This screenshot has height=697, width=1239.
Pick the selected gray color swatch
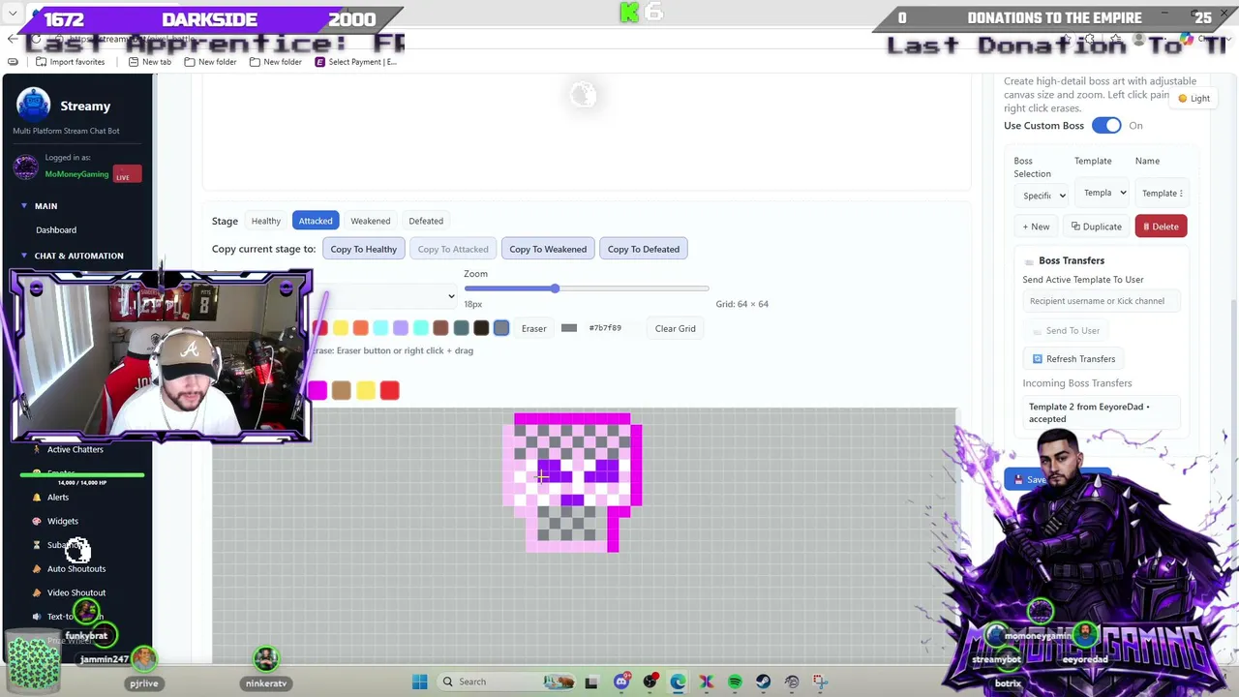[x=501, y=329]
